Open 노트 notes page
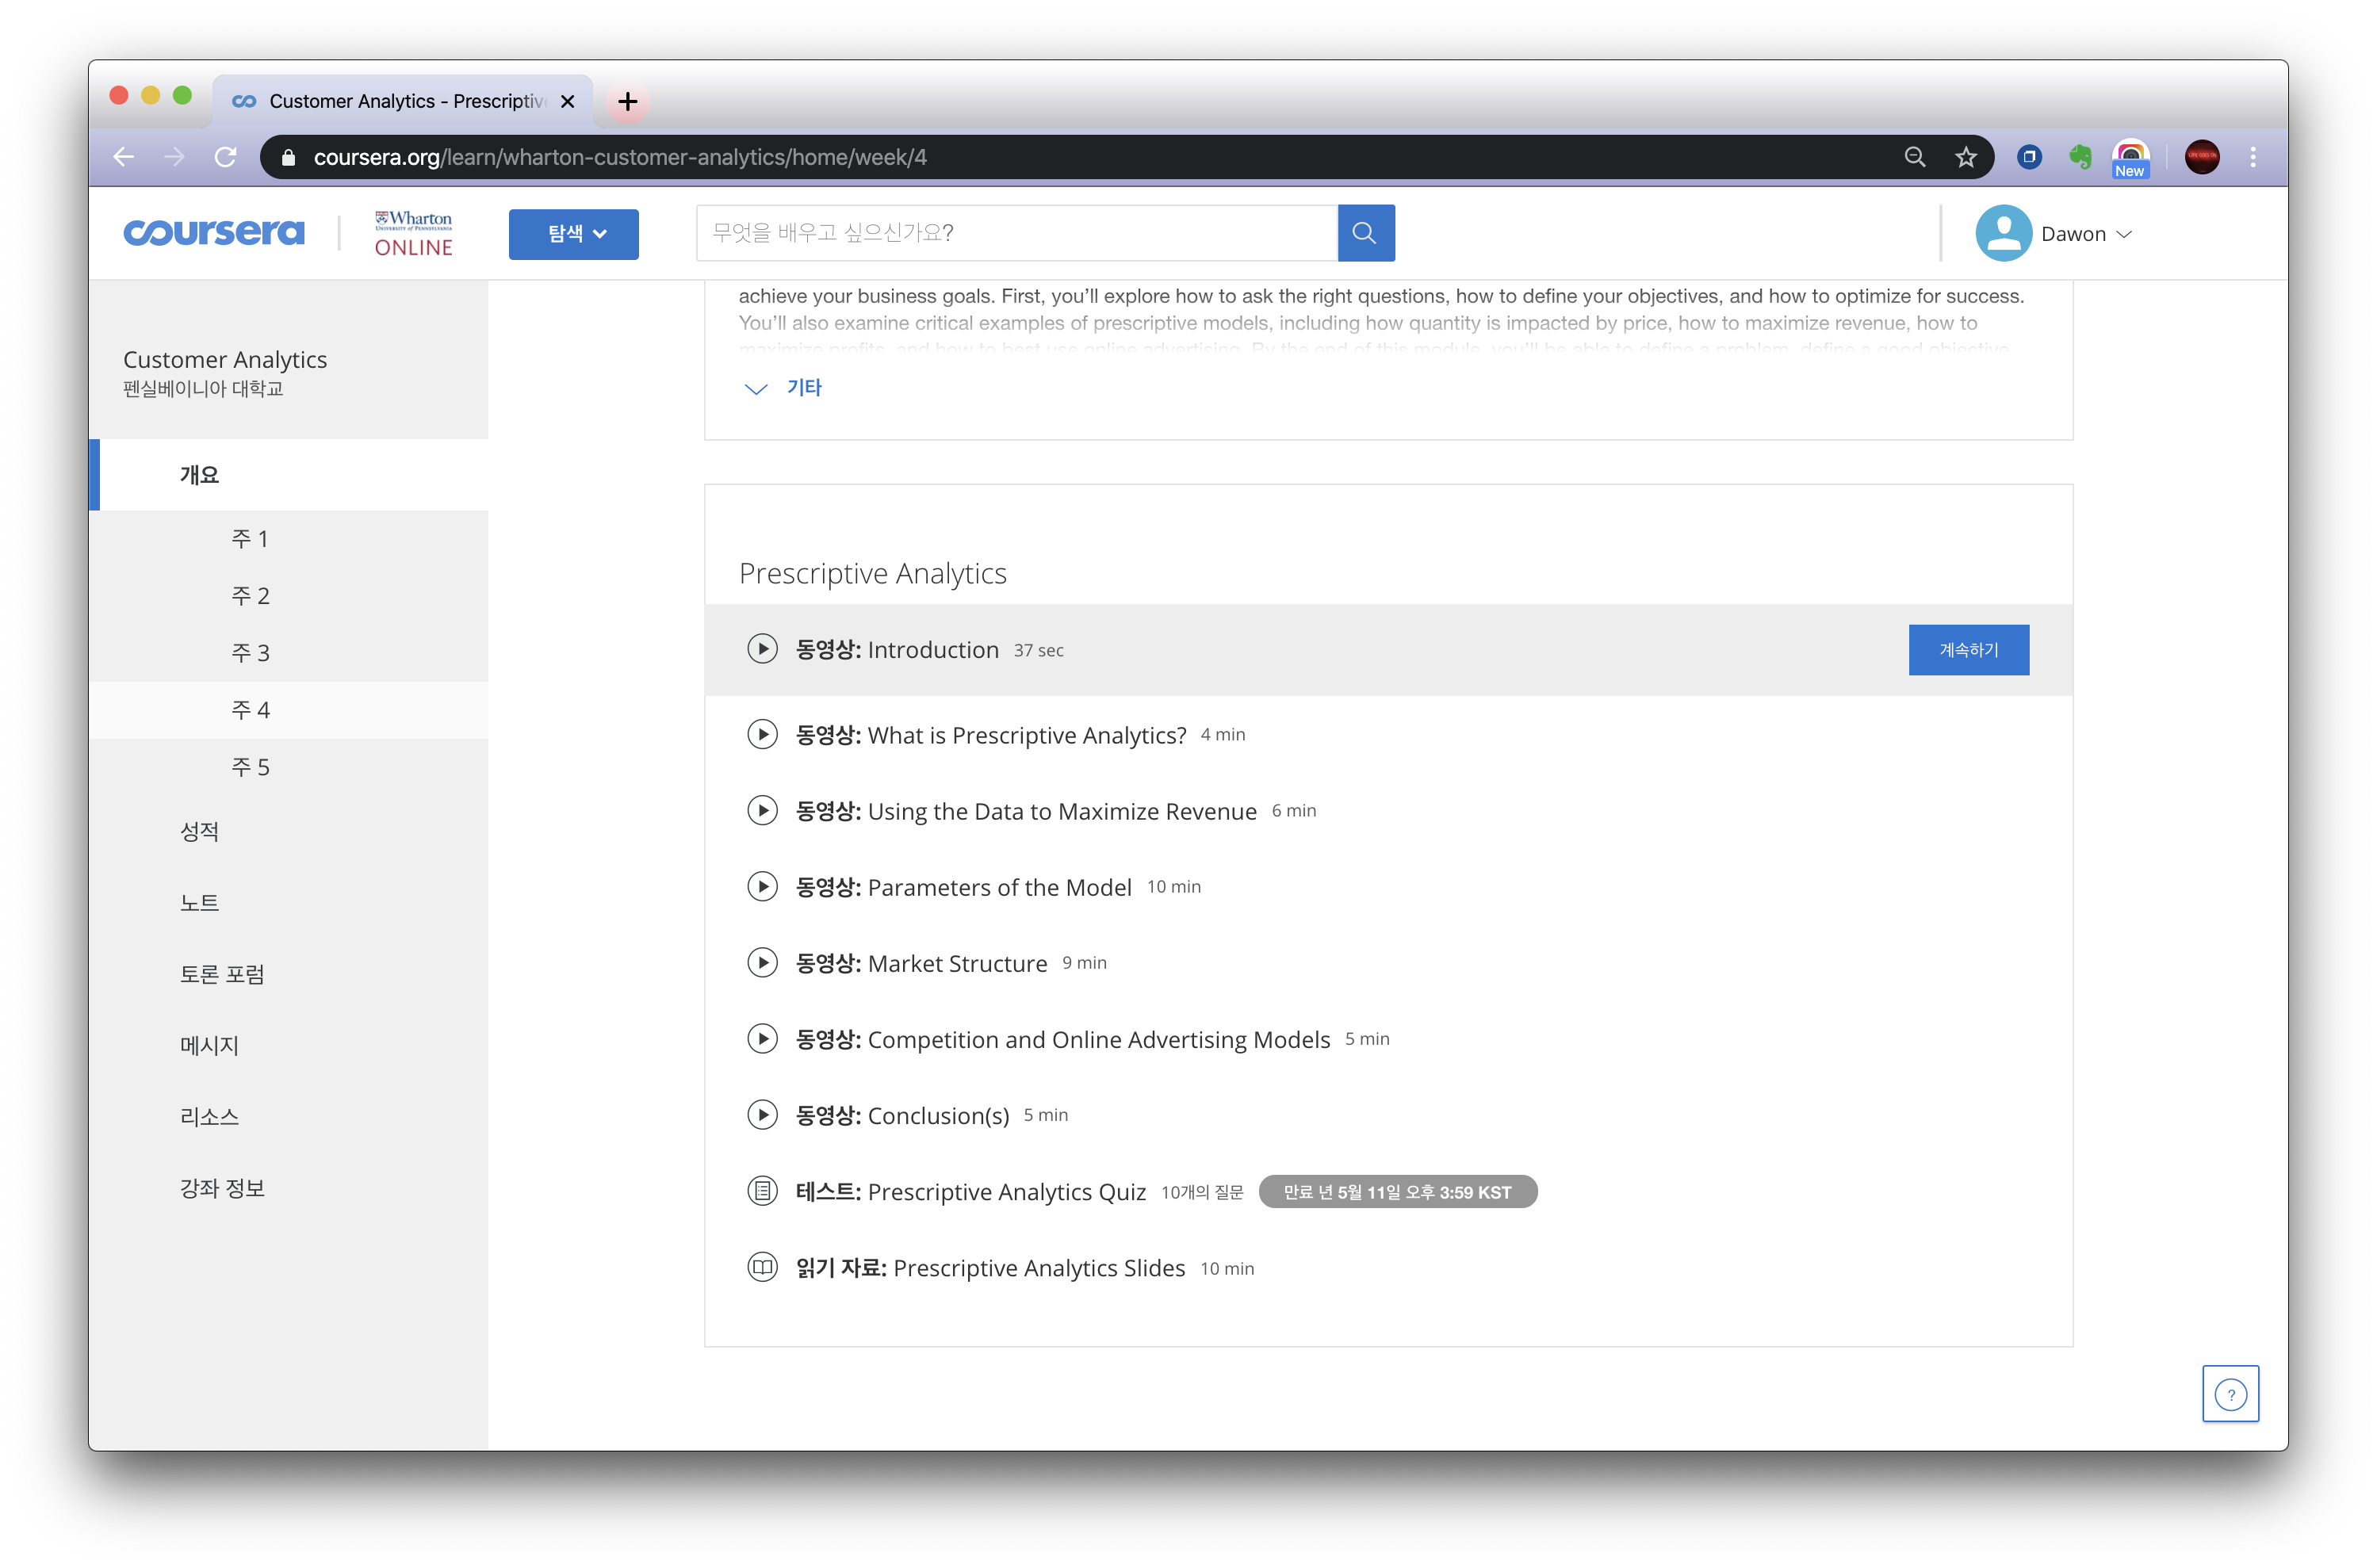The image size is (2377, 1568). [x=199, y=902]
